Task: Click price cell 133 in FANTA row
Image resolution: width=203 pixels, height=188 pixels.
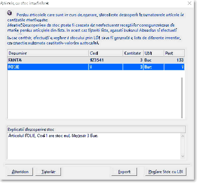Action: coord(174,60)
